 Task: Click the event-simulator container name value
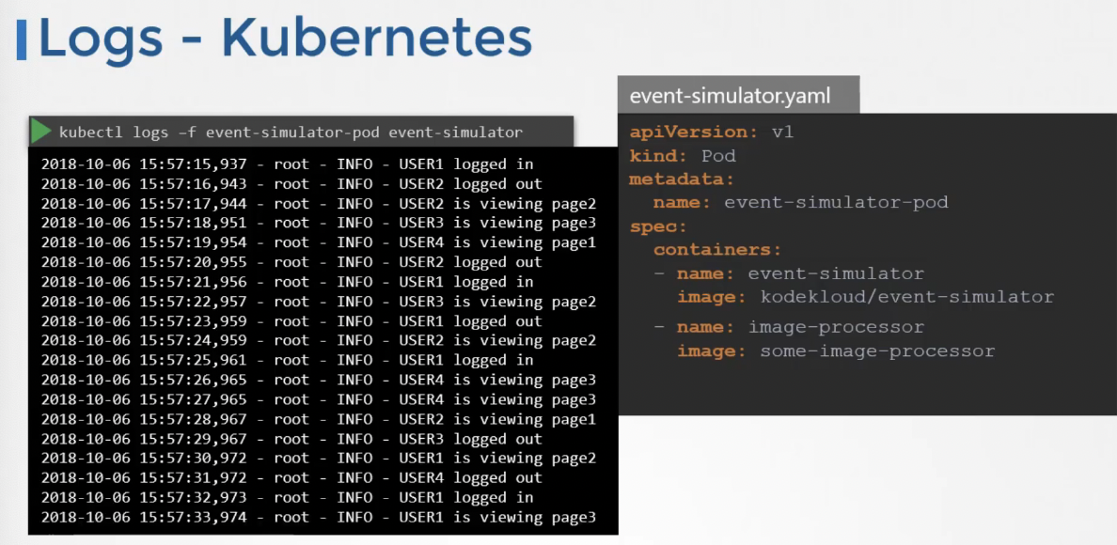[836, 274]
